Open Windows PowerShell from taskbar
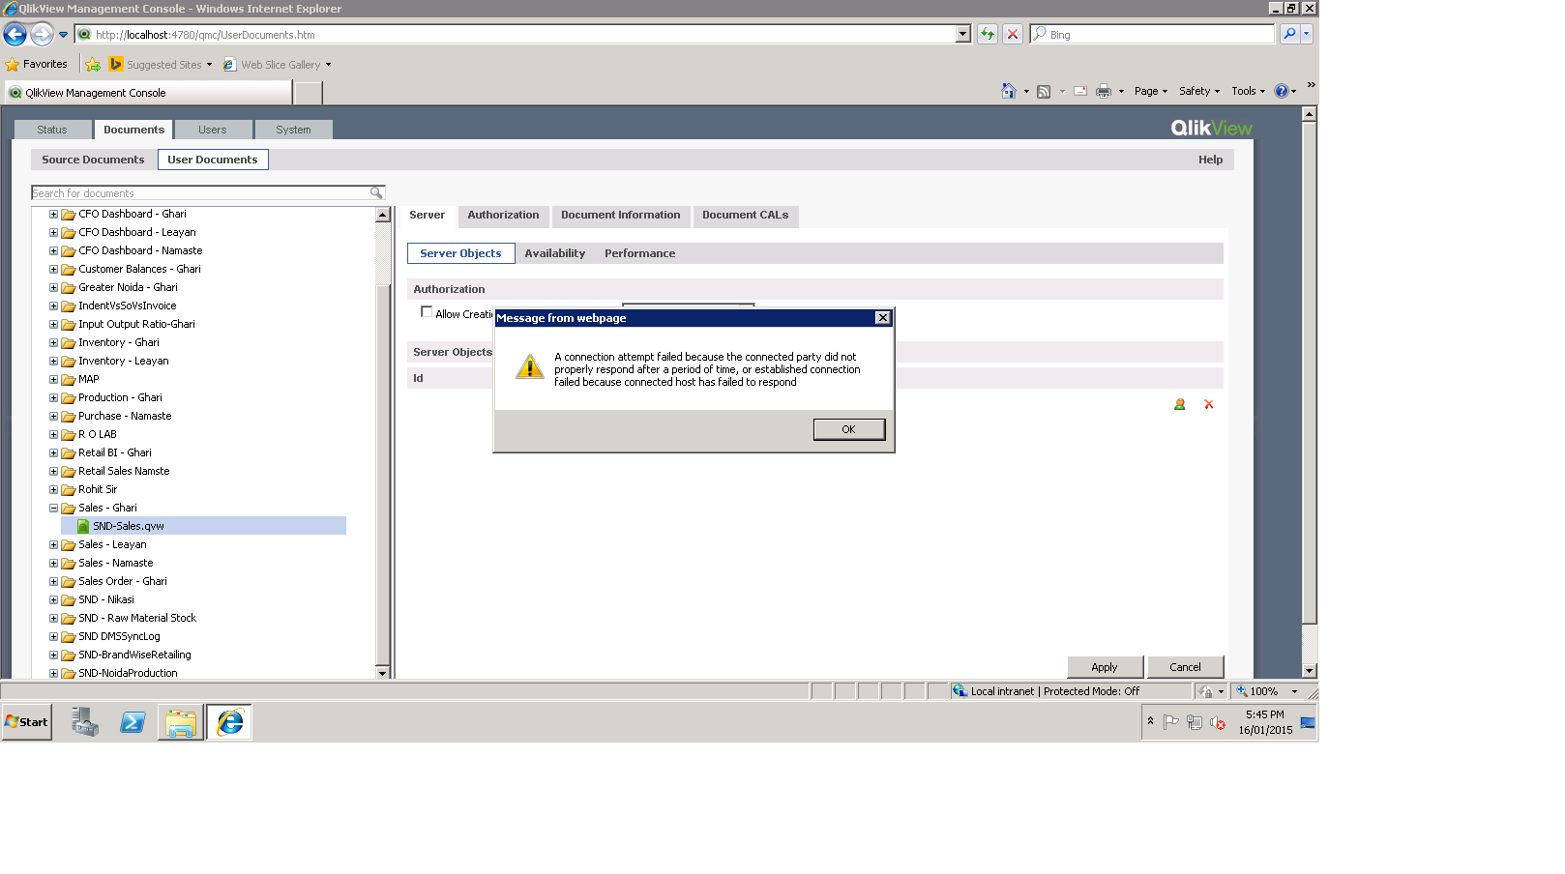Image resolution: width=1565 pixels, height=874 pixels. click(x=133, y=722)
